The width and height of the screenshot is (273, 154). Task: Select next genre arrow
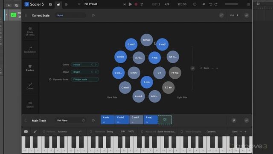(x=96, y=65)
